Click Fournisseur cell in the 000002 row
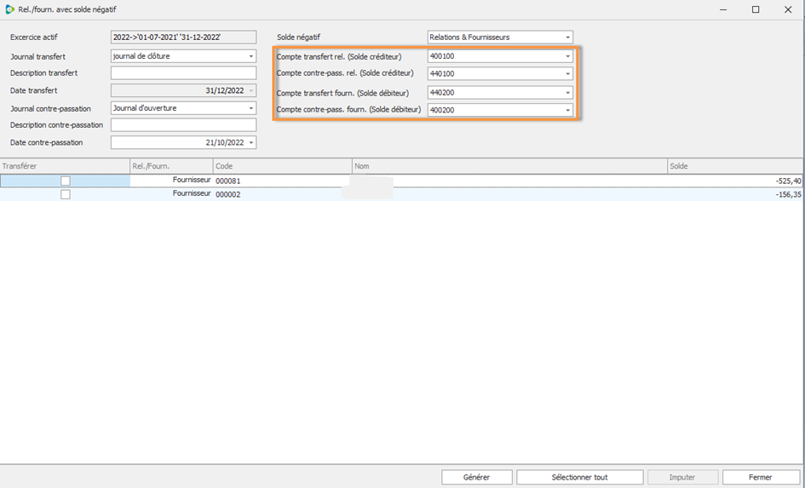The height and width of the screenshot is (488, 805). (x=171, y=194)
